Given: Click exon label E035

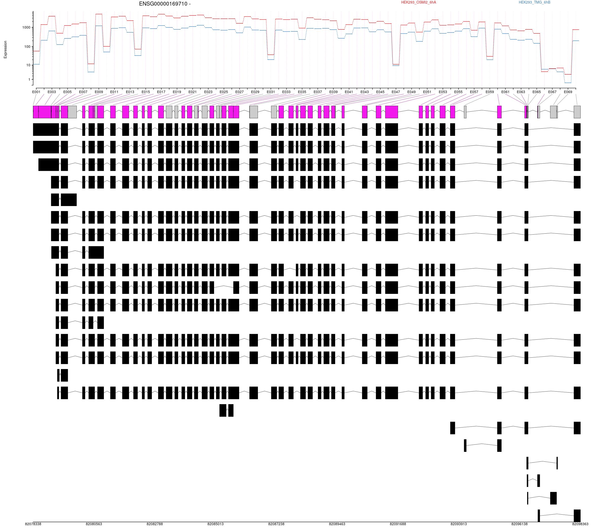Looking at the screenshot, I should point(302,92).
